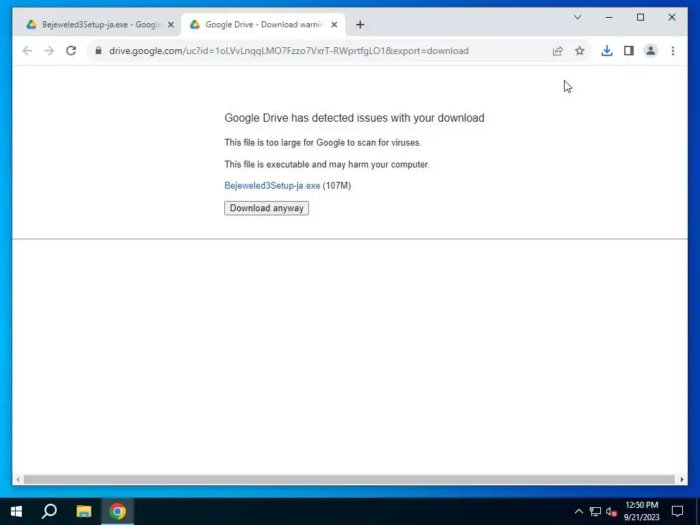Close the Download warning tab
Screen dimensions: 700x525
(x=334, y=25)
